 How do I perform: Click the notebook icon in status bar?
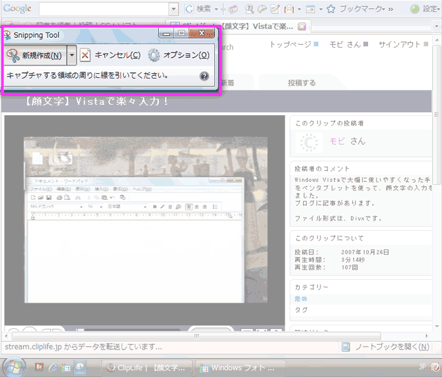(345, 347)
